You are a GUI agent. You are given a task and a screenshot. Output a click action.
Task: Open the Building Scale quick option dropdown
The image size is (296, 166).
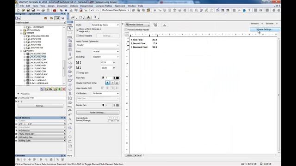coord(42,141)
